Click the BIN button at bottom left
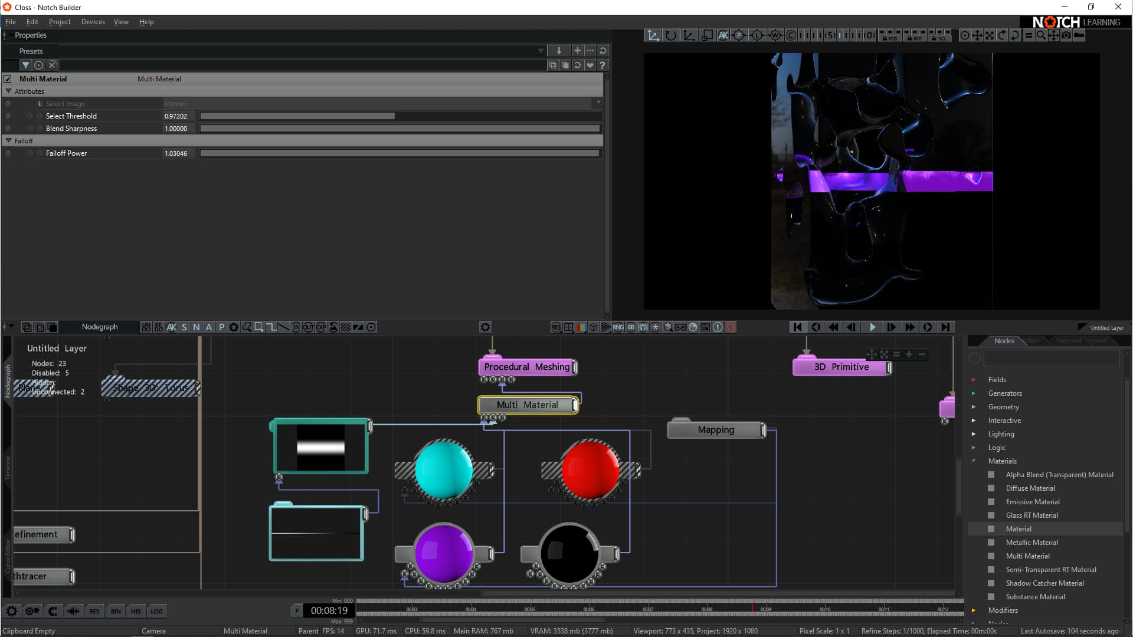1133x637 pixels. (116, 611)
